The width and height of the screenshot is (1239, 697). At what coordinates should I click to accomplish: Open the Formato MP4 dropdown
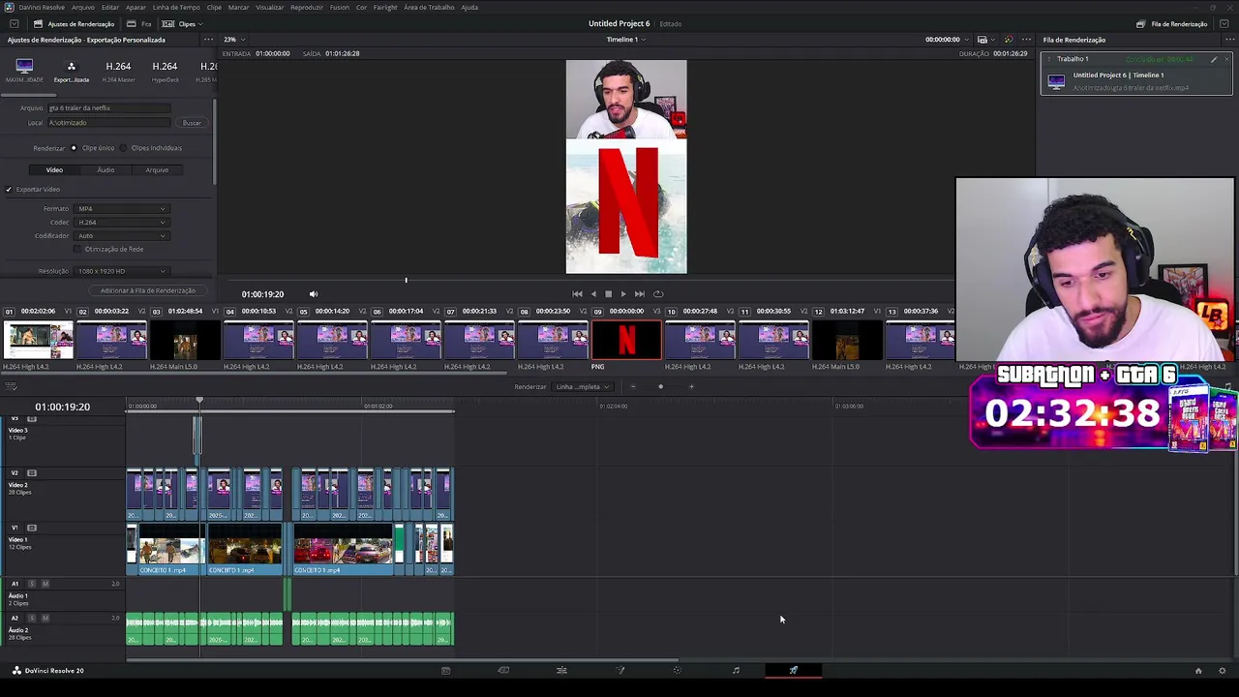(x=122, y=209)
